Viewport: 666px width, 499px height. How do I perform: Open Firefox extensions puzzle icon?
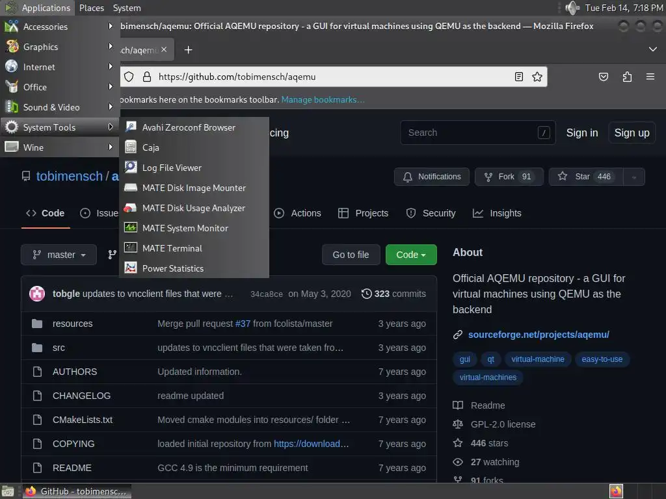(627, 77)
